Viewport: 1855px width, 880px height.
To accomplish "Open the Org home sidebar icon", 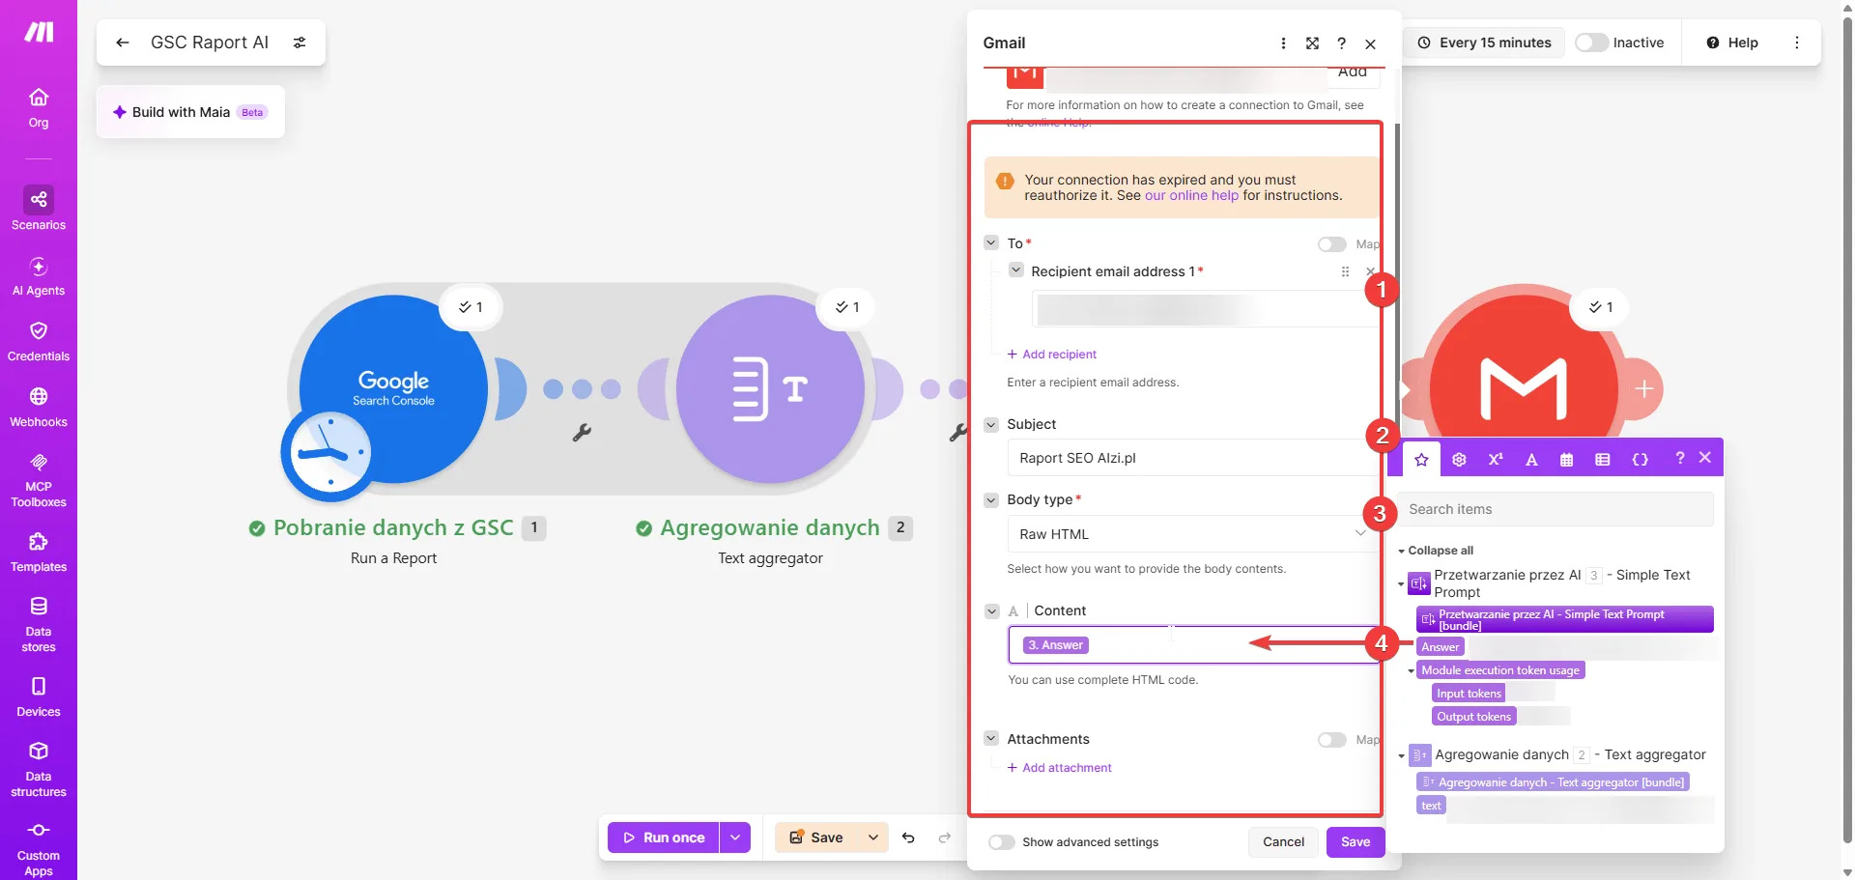I will pos(39,107).
